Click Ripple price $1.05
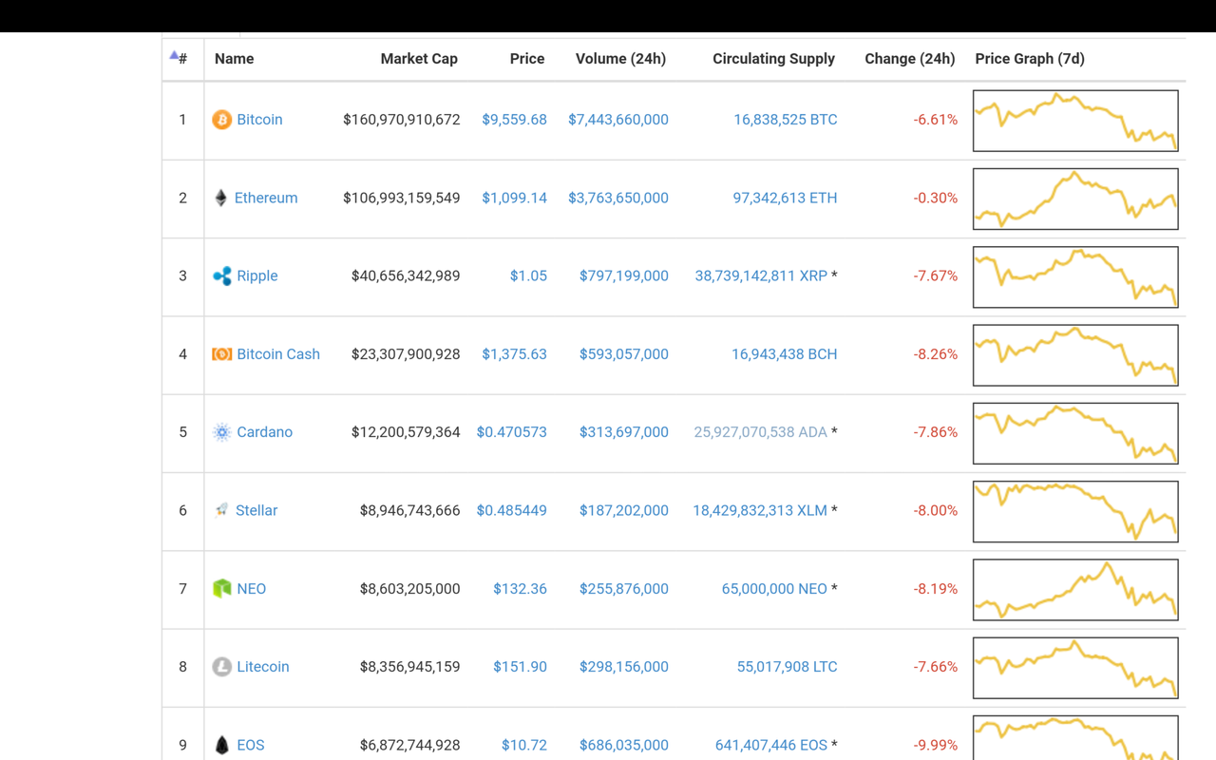 click(528, 275)
